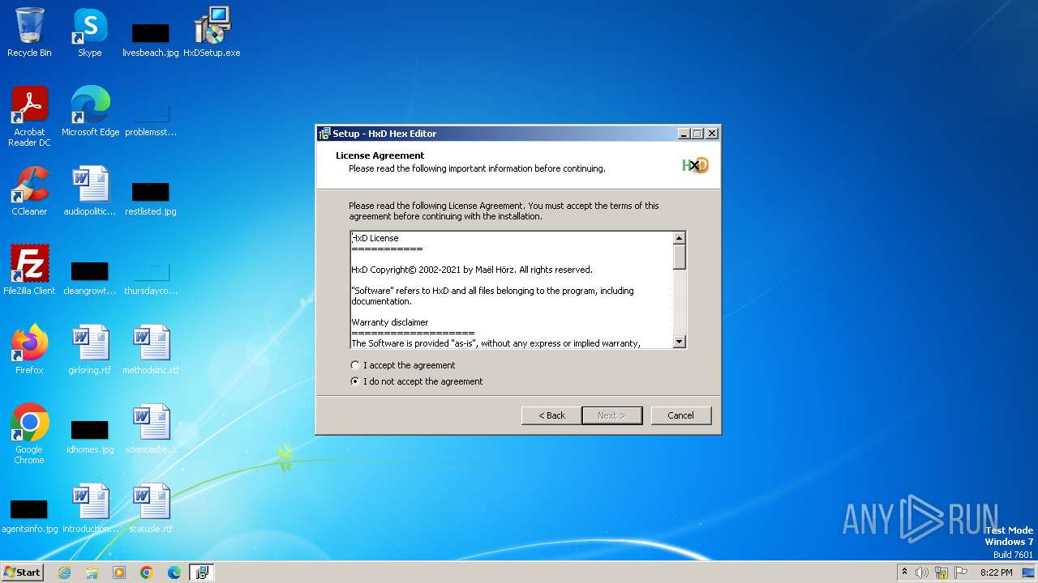1038x583 pixels.
Task: Open the volume tray icon
Action: (922, 572)
